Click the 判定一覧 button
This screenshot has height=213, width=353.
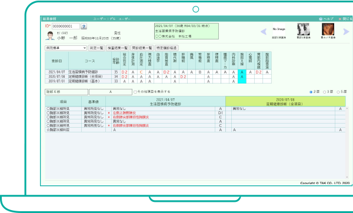(x=96, y=48)
